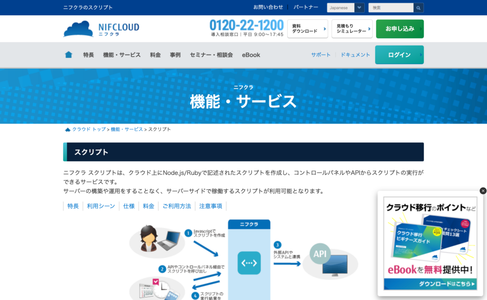Click into the 検索 search field

390,8
